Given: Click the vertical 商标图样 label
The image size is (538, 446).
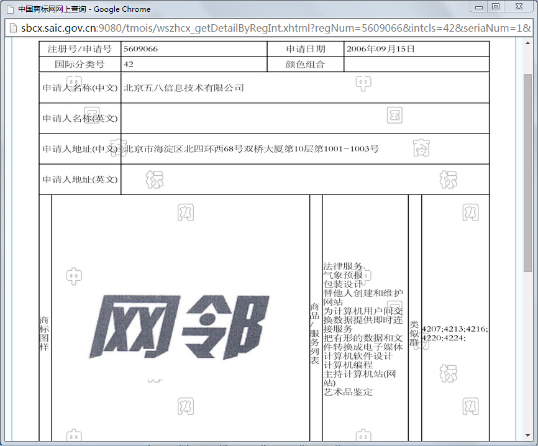Looking at the screenshot, I should pyautogui.click(x=44, y=334).
